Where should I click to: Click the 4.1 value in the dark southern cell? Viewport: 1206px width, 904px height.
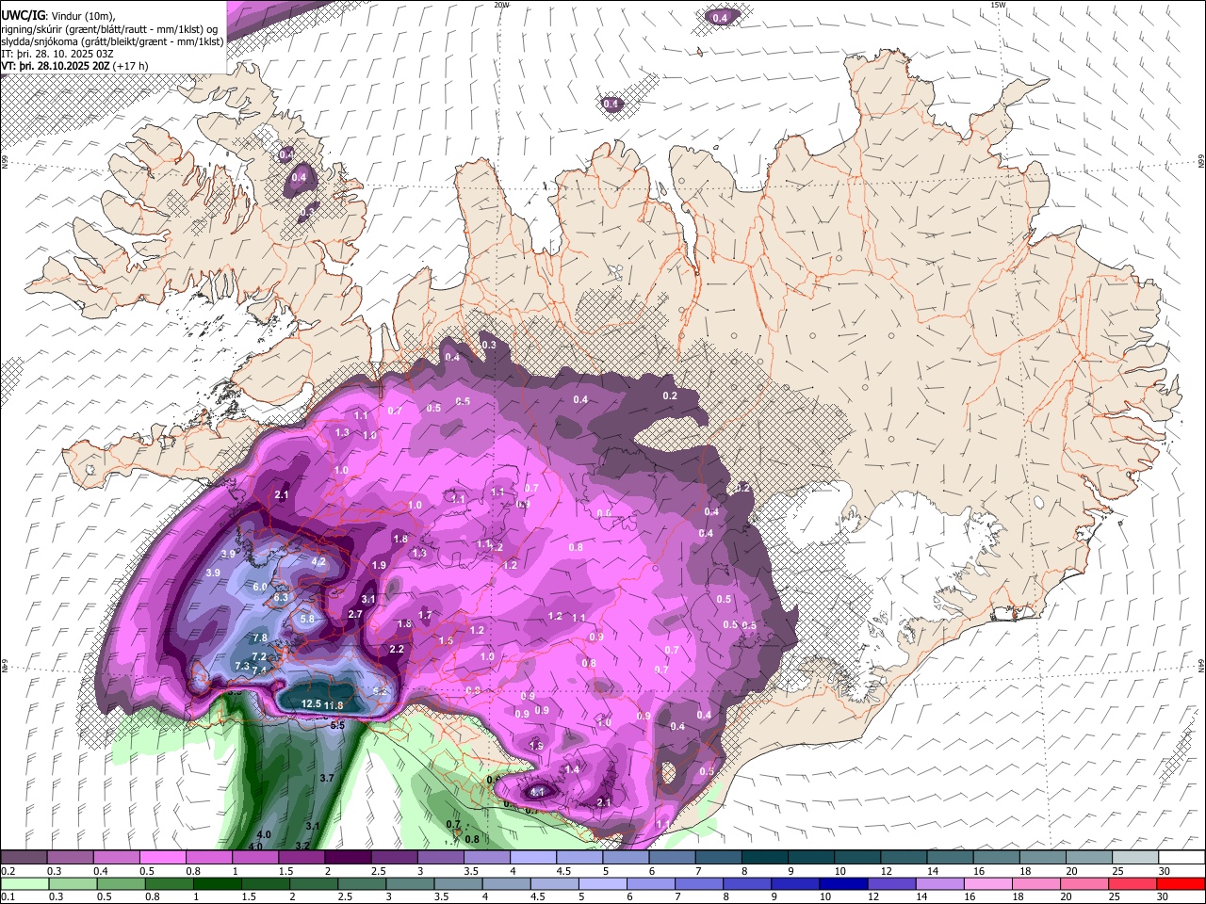pos(538,793)
